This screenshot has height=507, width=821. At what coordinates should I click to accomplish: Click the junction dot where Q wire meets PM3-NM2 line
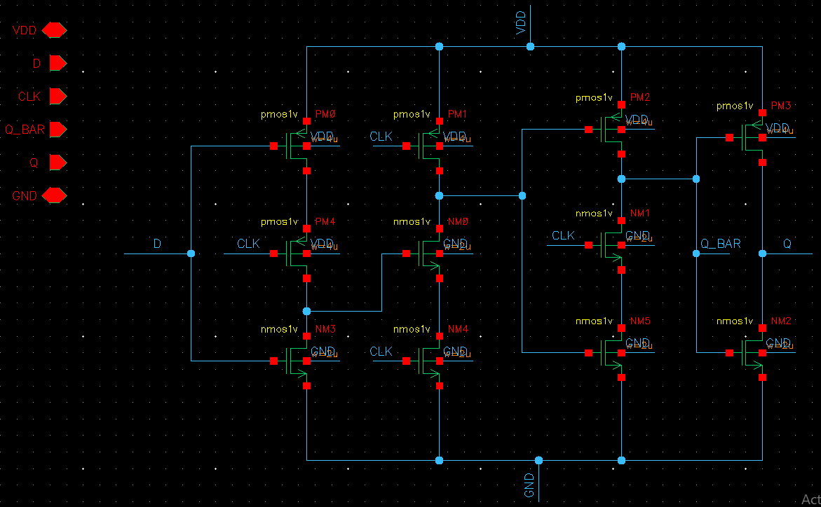[x=762, y=253]
